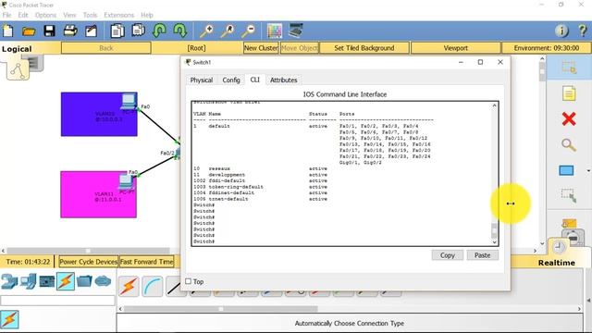Click Set Tiled Background button
This screenshot has width=592, height=333.
[364, 48]
